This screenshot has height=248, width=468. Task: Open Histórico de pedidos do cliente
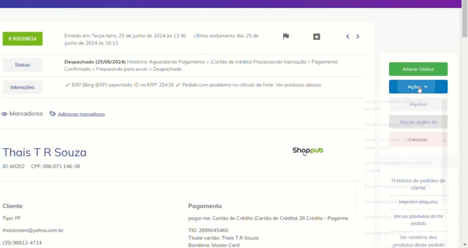click(x=418, y=184)
